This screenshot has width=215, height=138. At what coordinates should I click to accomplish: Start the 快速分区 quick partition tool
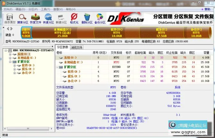coord(48,19)
